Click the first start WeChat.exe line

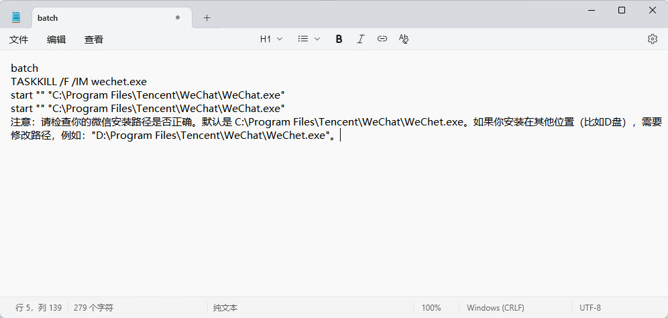click(148, 95)
